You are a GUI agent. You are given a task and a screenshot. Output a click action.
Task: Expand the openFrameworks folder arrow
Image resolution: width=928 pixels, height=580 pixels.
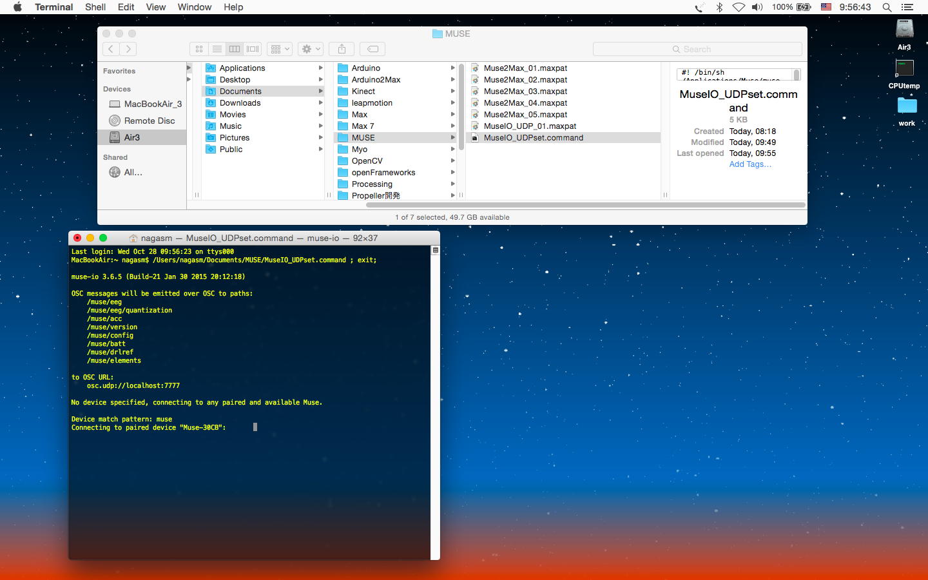(452, 173)
